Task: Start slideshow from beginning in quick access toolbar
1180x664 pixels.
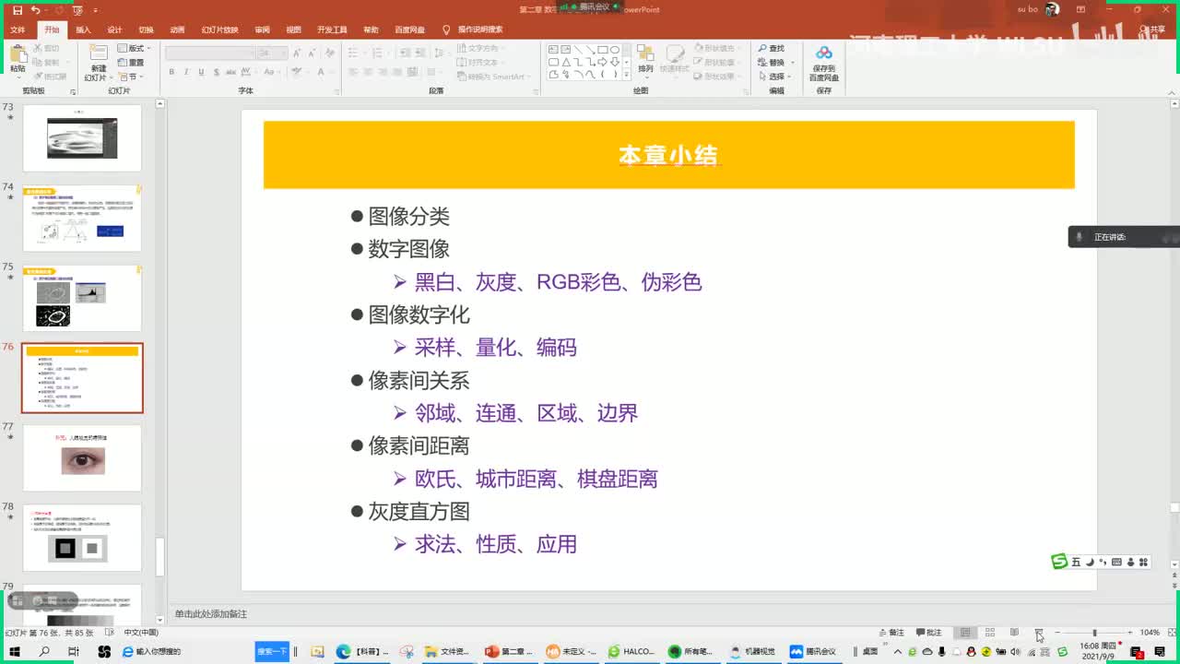Action: (77, 9)
